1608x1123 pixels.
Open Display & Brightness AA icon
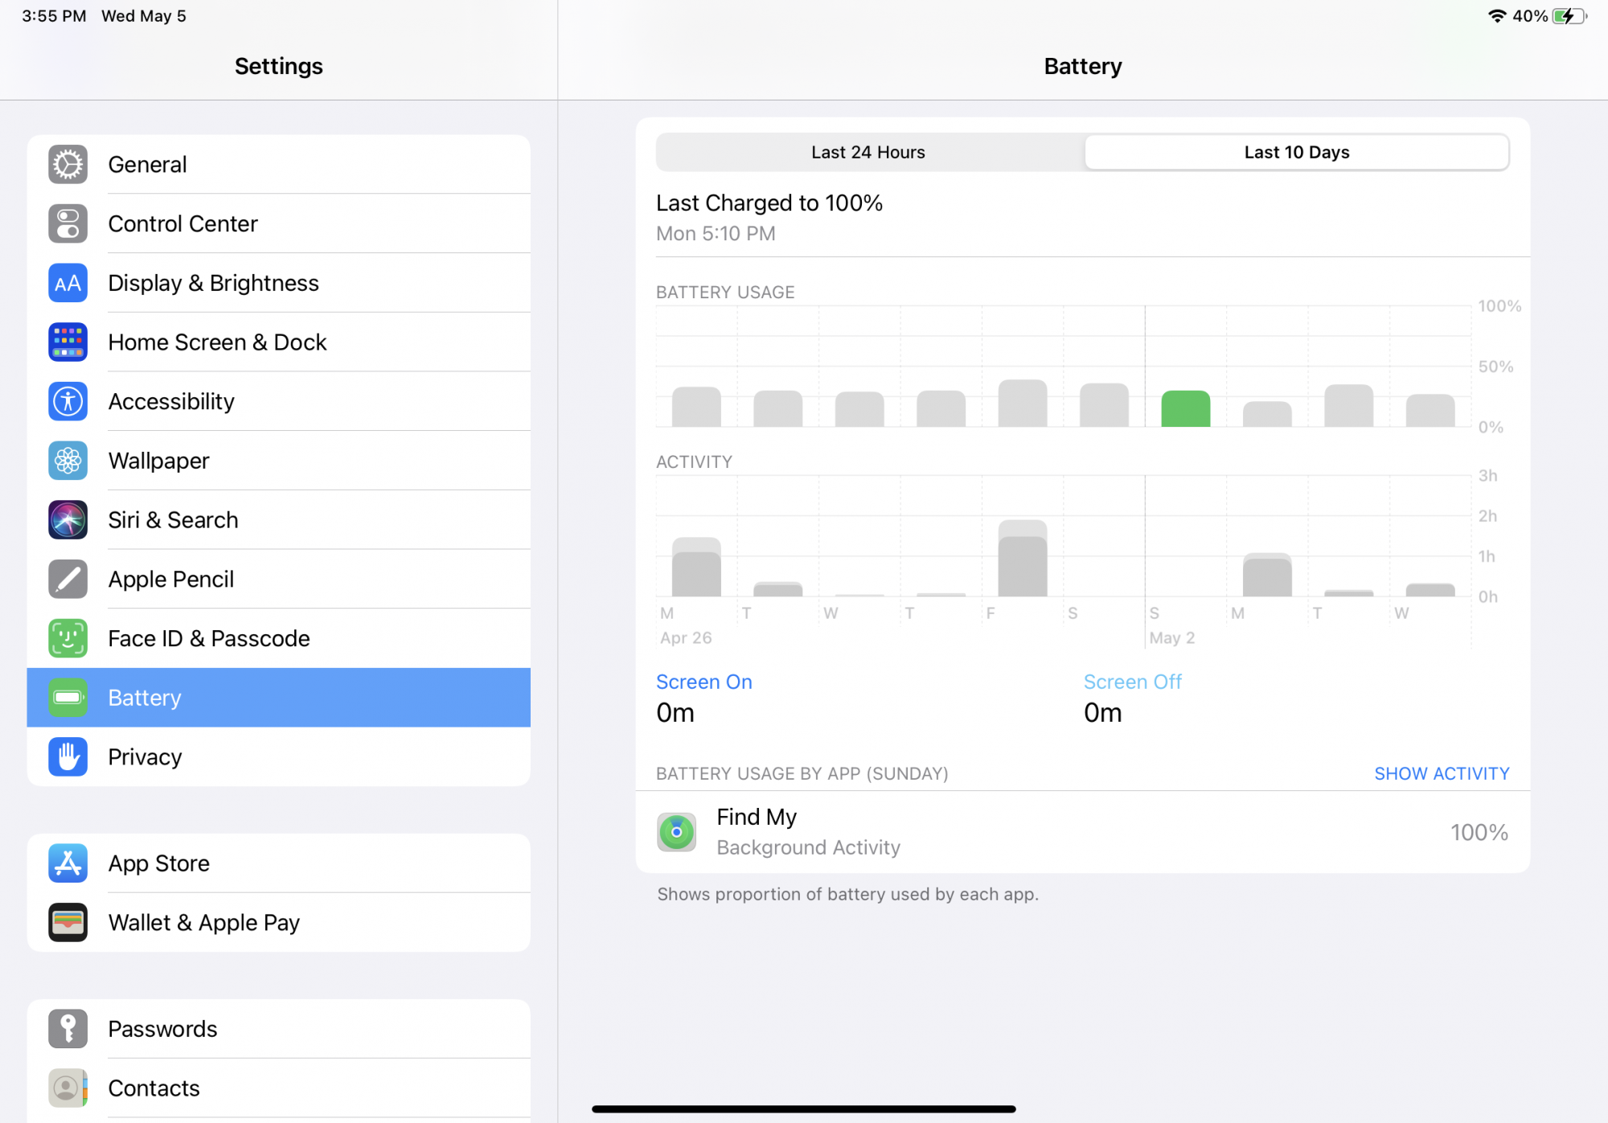click(x=68, y=283)
